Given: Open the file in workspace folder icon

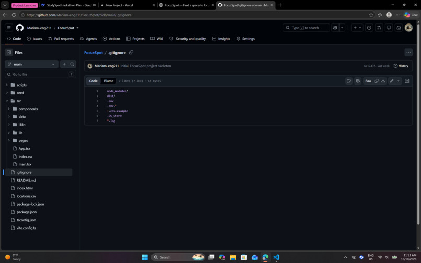Looking at the screenshot, I should pyautogui.click(x=349, y=81).
